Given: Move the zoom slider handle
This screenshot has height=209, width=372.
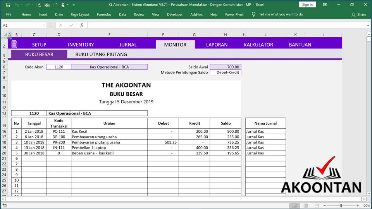Looking at the screenshot, I should [341, 206].
